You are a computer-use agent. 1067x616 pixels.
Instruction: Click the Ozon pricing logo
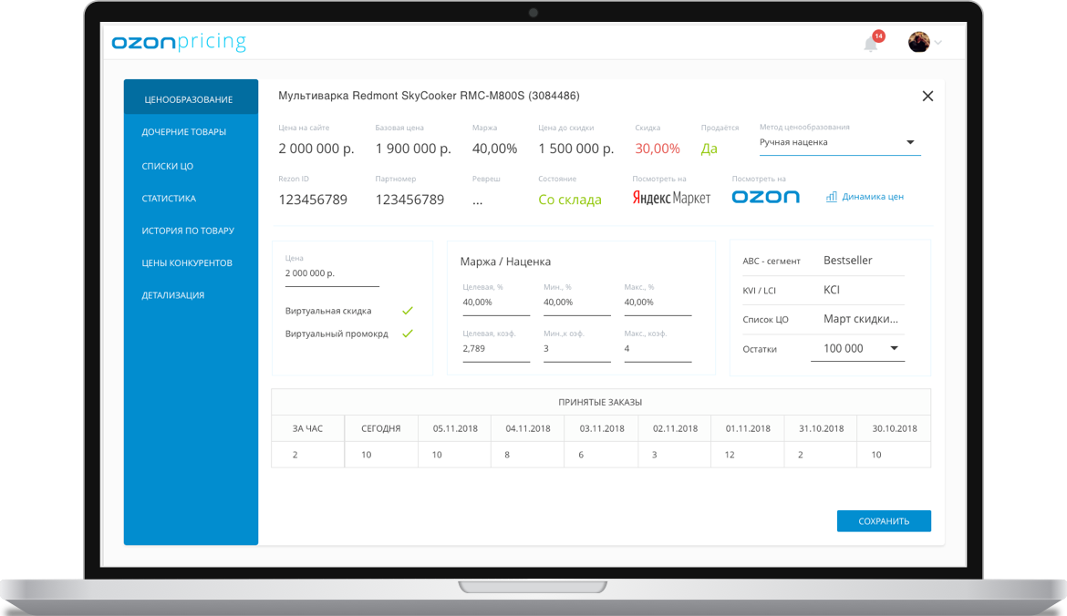coord(178,42)
